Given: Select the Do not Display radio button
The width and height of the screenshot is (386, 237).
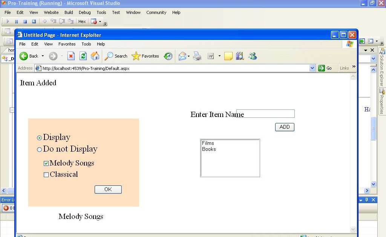Looking at the screenshot, I should (x=39, y=149).
